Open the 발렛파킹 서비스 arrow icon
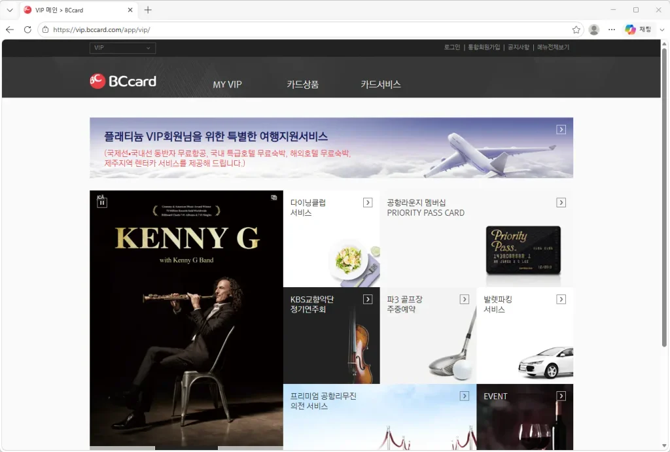 561,299
